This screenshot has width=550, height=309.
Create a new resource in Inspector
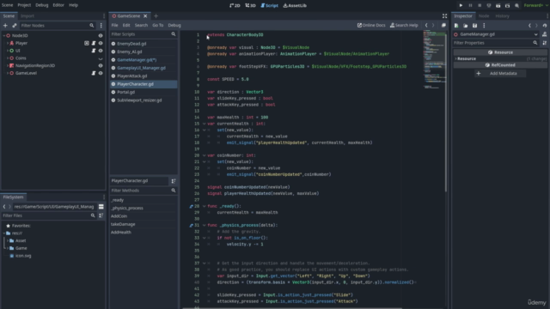(x=456, y=26)
